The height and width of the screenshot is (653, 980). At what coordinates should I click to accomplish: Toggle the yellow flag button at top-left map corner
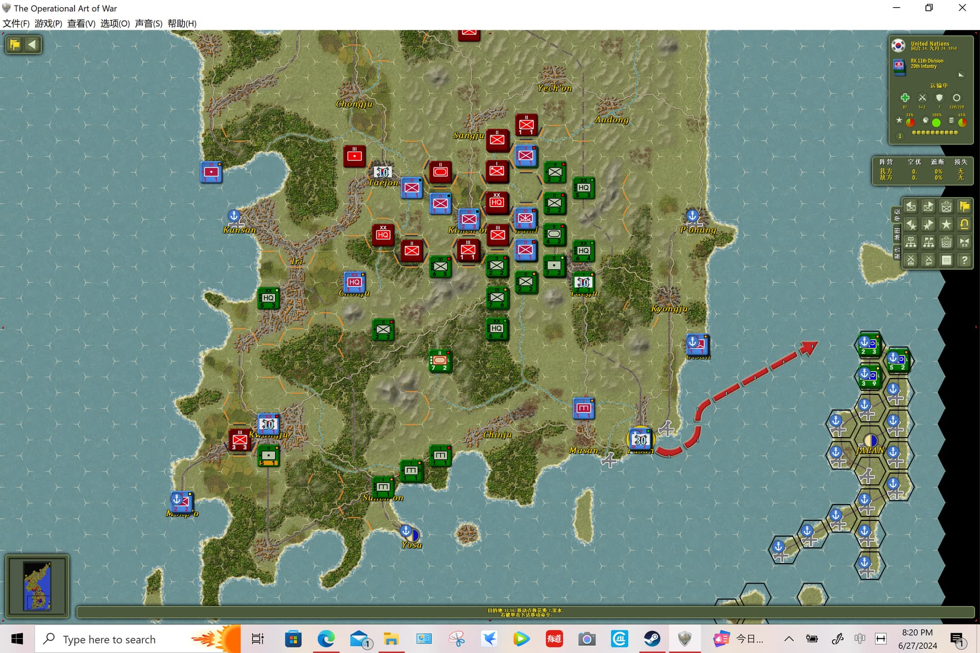point(14,44)
